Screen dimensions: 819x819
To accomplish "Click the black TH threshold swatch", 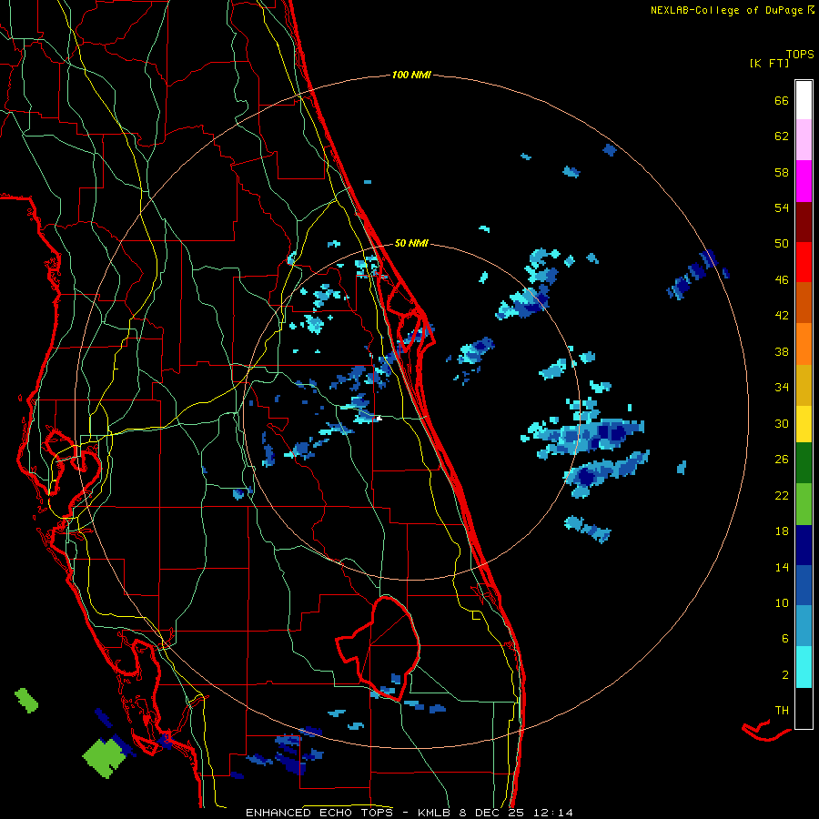I will [804, 708].
